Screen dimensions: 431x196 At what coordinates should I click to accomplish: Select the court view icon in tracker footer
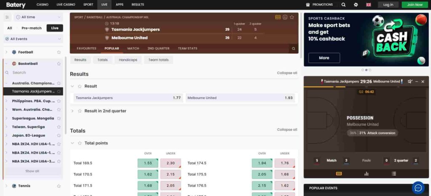[339, 173]
